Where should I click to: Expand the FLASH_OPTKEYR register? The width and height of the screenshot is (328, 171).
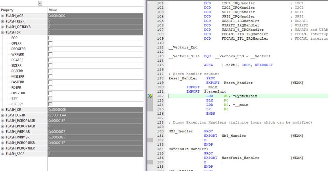(2, 27)
